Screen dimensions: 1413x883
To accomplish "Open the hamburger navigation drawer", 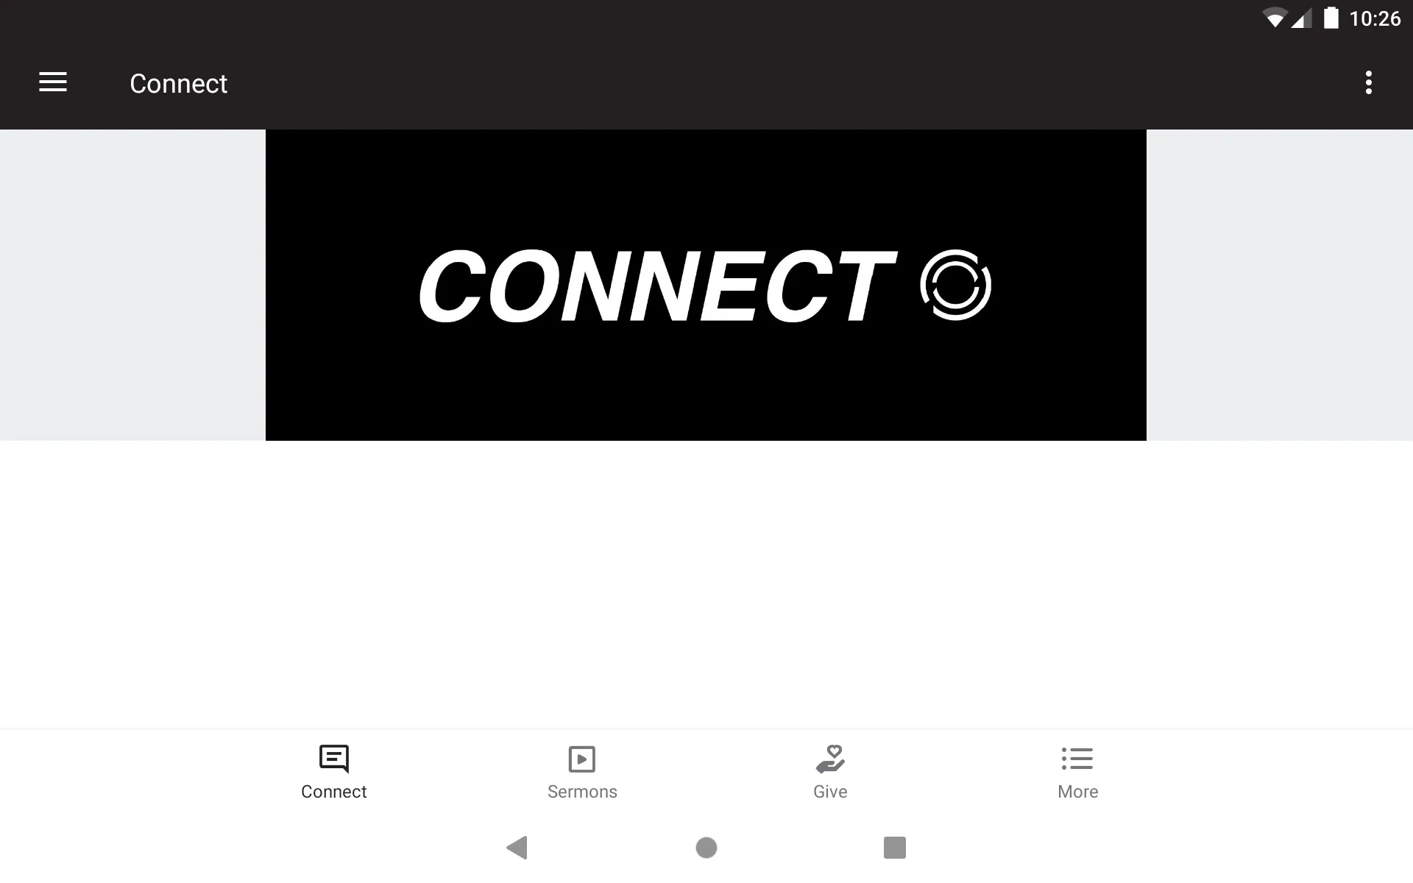I will point(53,82).
